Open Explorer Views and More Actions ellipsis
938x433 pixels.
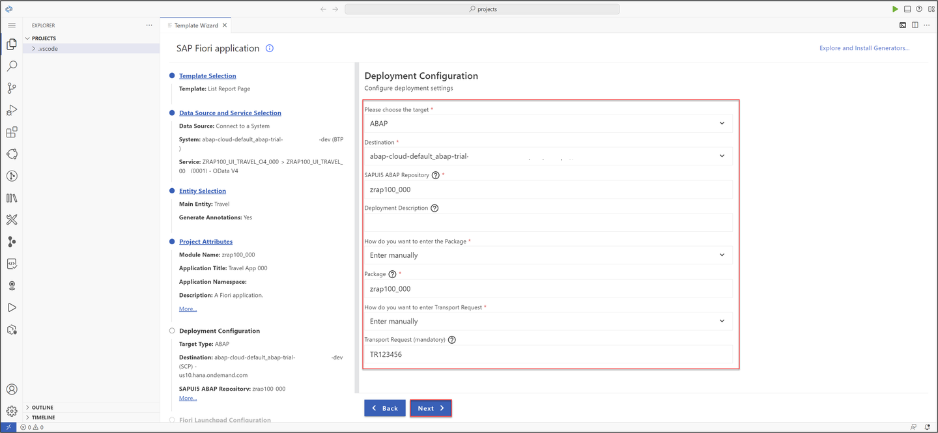149,25
